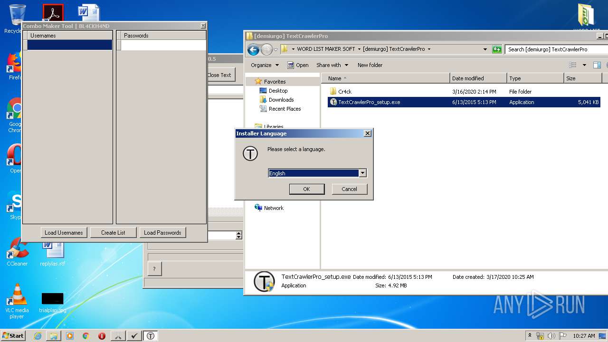The width and height of the screenshot is (608, 342).
Task: Click the taskbar clock 10:27 AM
Action: pos(584,336)
